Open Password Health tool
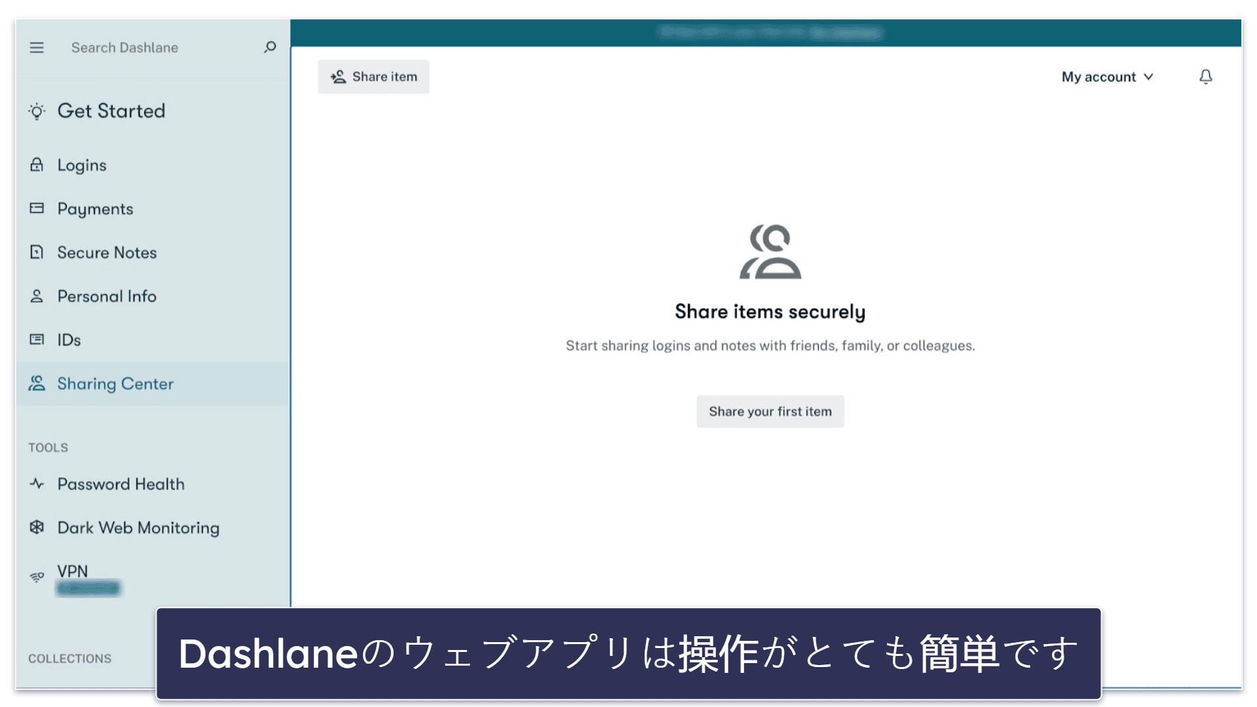 pos(121,484)
